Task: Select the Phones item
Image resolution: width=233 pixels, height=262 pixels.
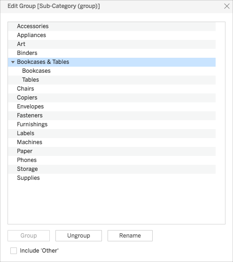Action: pos(112,160)
